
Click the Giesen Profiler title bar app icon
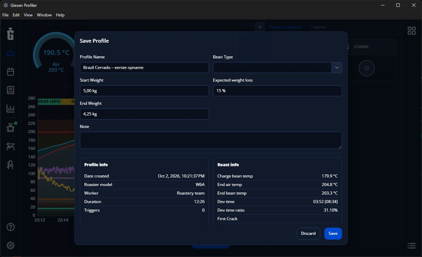point(5,5)
